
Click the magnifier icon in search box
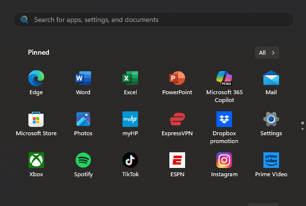coord(24,20)
